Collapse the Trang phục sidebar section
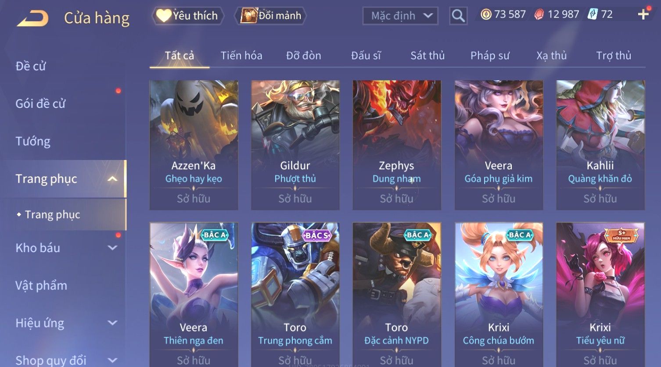Image resolution: width=661 pixels, height=367 pixels. (113, 179)
